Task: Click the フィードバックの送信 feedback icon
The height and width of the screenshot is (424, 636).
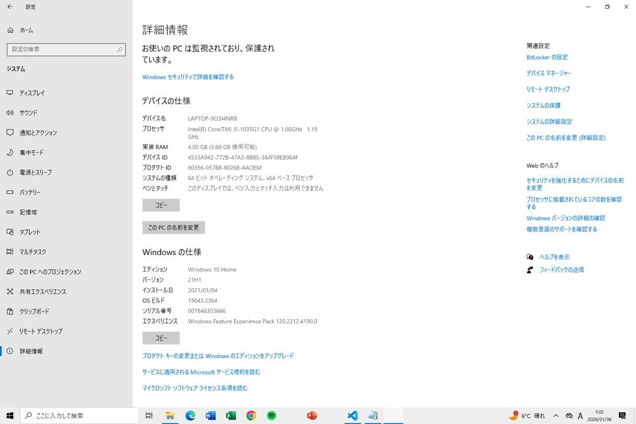Action: (x=529, y=270)
